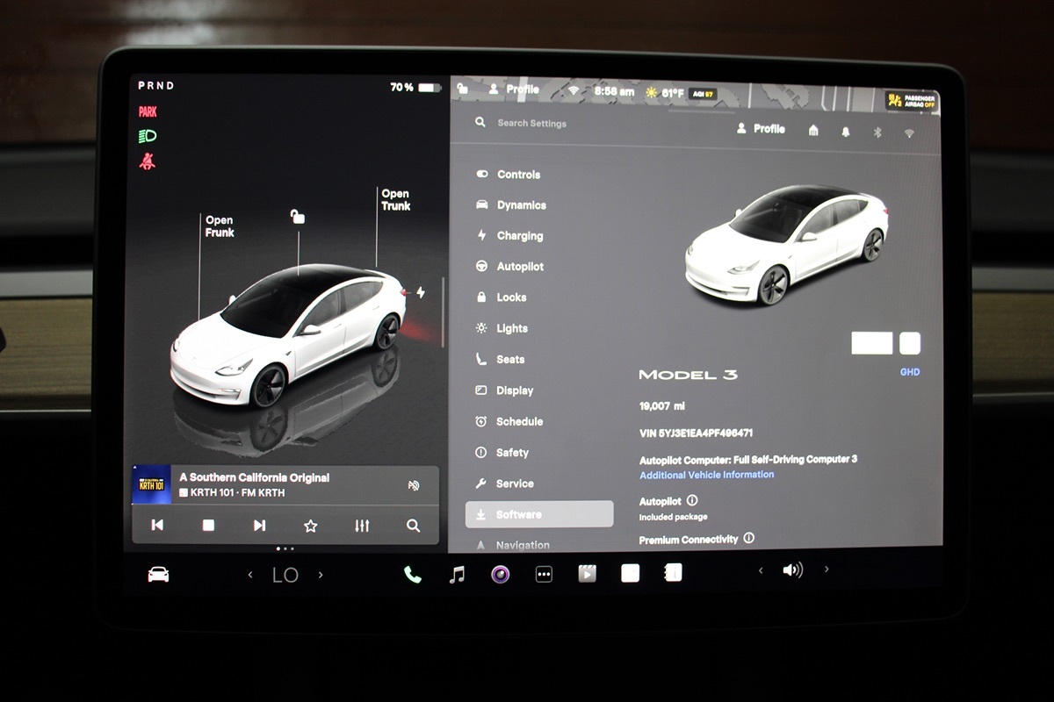Viewport: 1054px width, 702px height.
Task: Select Autopilot in the settings menu
Action: pos(520,267)
